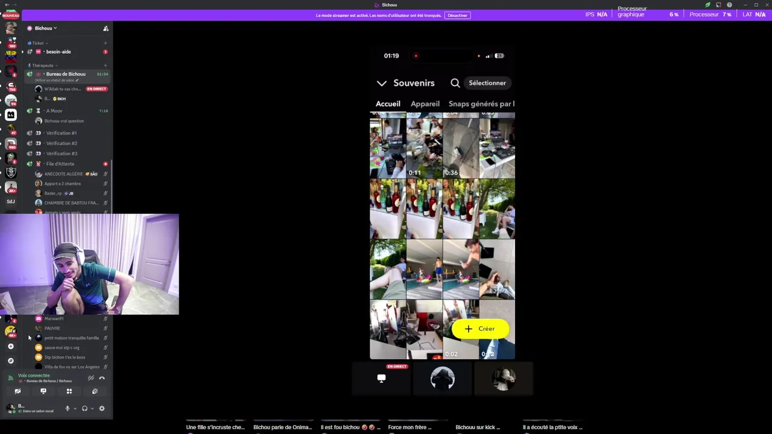The width and height of the screenshot is (772, 434).
Task: Join Vérification #2 voice channel
Action: 67,143
